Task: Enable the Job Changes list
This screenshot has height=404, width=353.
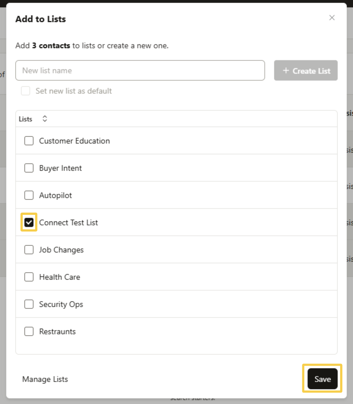Action: point(29,250)
